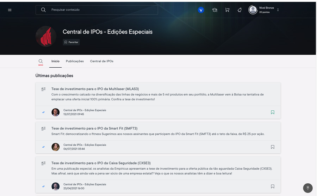Click the user profile avatar
Image resolution: width=317 pixels, height=196 pixels.
coord(253,10)
